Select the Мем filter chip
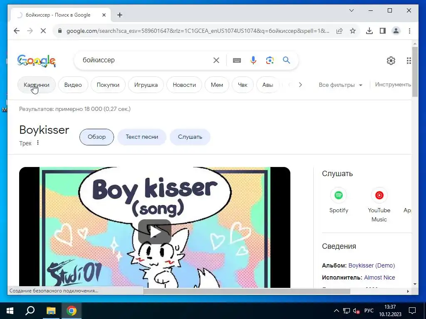The width and height of the screenshot is (426, 319). [217, 85]
